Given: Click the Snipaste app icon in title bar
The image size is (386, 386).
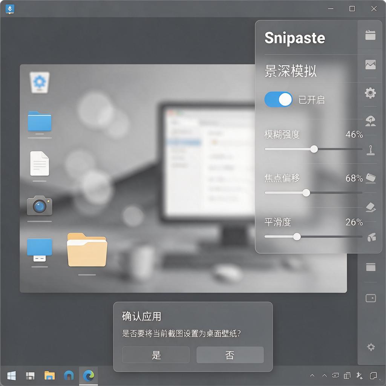Looking at the screenshot, I should 10,9.
